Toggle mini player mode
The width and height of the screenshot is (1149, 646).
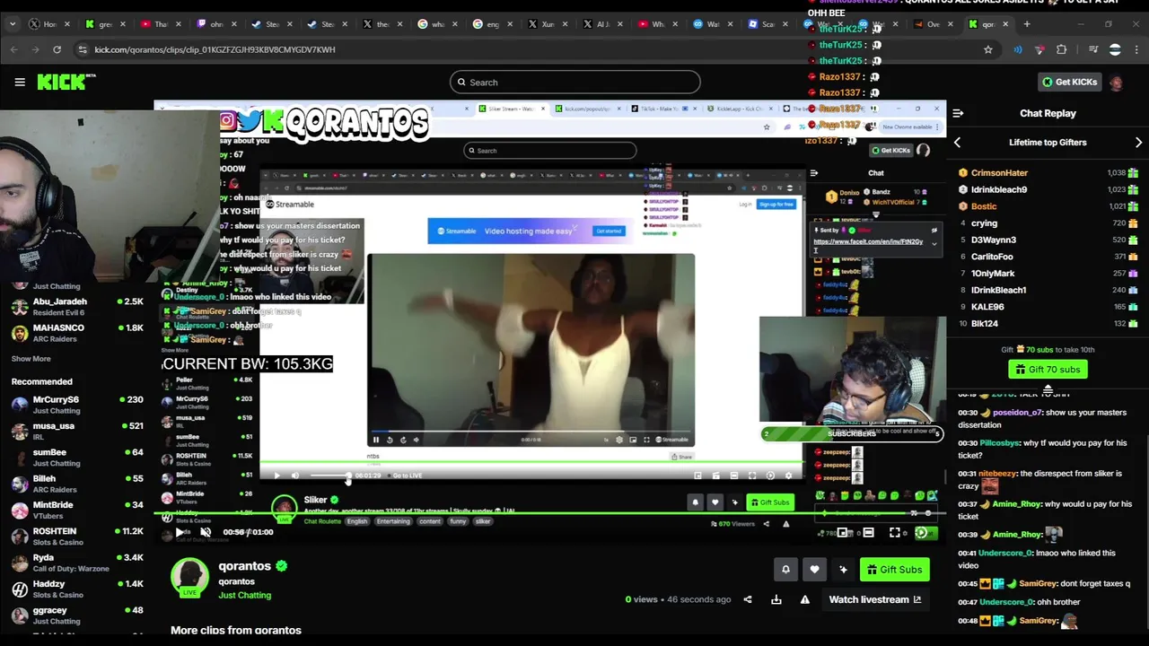[x=843, y=533]
